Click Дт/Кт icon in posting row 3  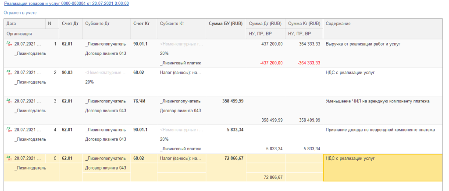pos(9,101)
